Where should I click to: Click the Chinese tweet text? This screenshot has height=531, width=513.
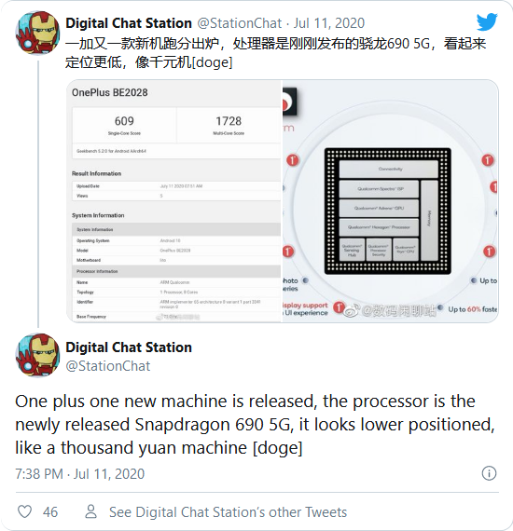click(x=275, y=53)
